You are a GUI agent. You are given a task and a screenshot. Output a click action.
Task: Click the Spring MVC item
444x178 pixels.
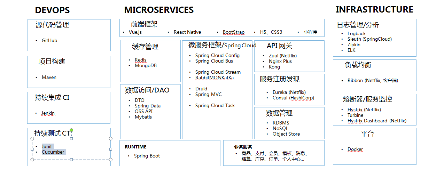point(208,94)
